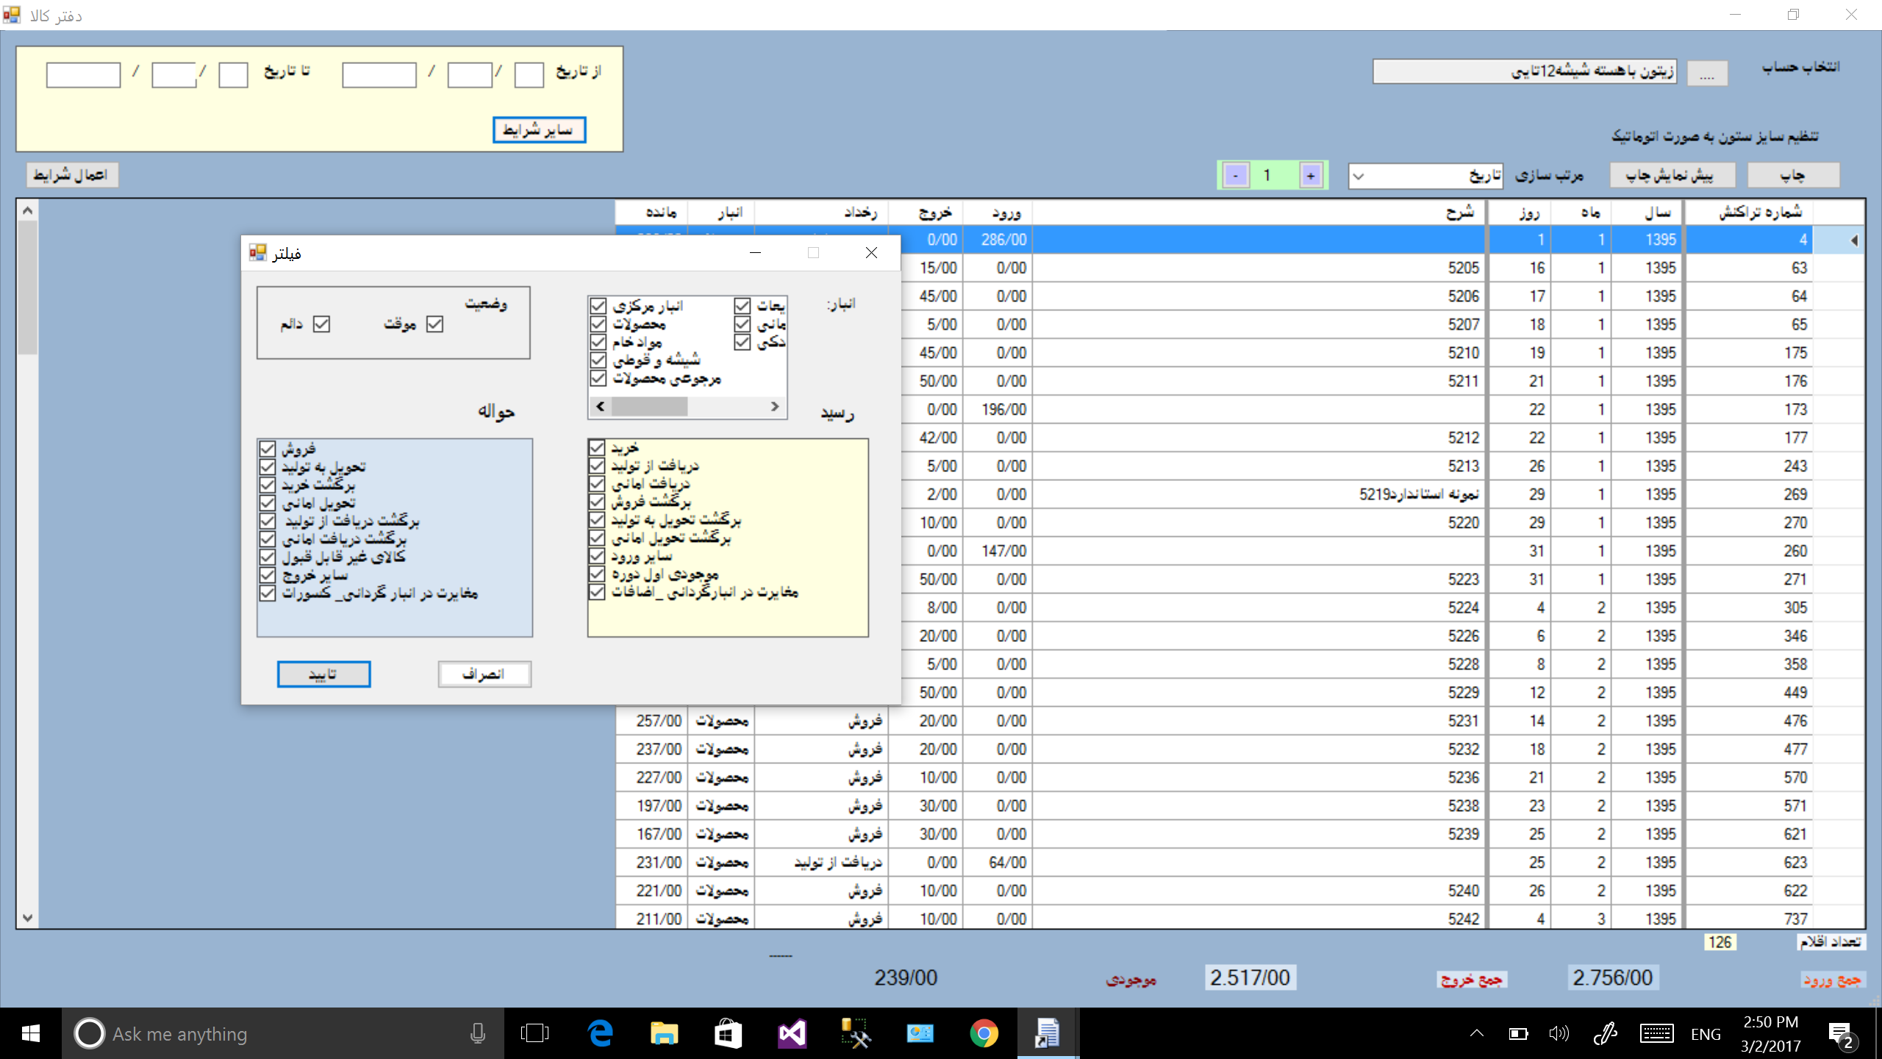Launch Visual Studio from the taskbar
The width and height of the screenshot is (1882, 1059).
pyautogui.click(x=792, y=1033)
